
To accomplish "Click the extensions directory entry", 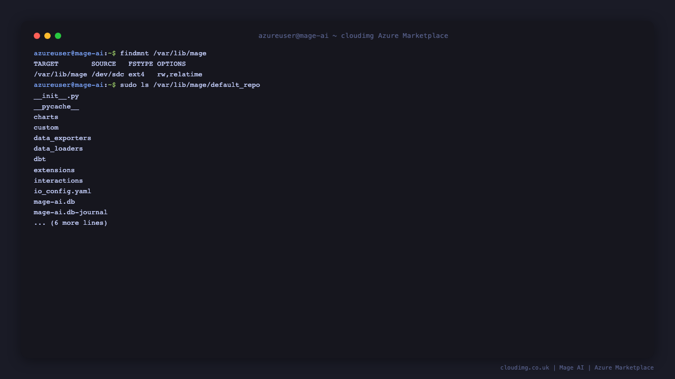I will point(54,170).
